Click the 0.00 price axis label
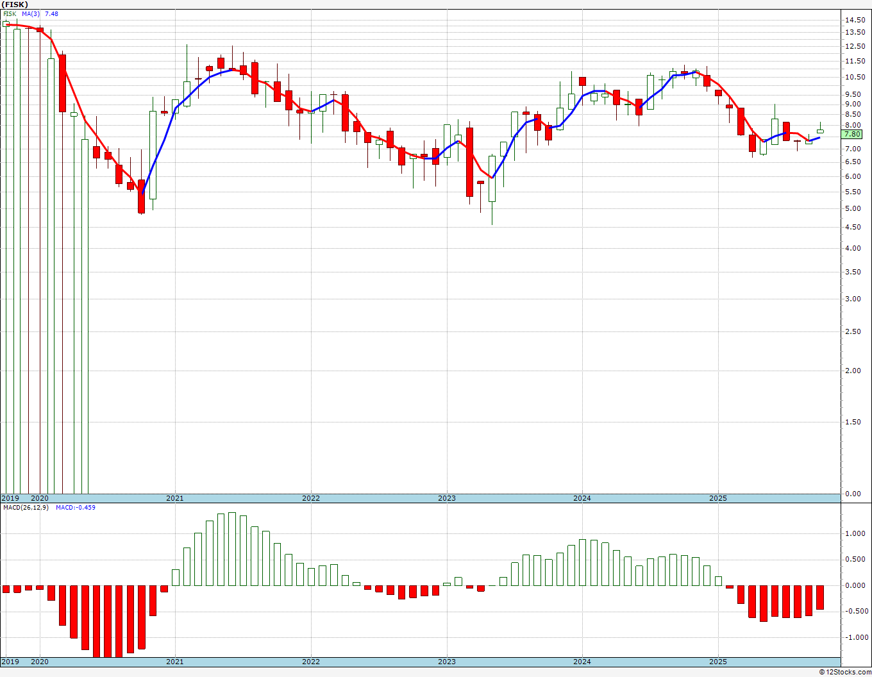This screenshot has width=872, height=677. coord(852,494)
